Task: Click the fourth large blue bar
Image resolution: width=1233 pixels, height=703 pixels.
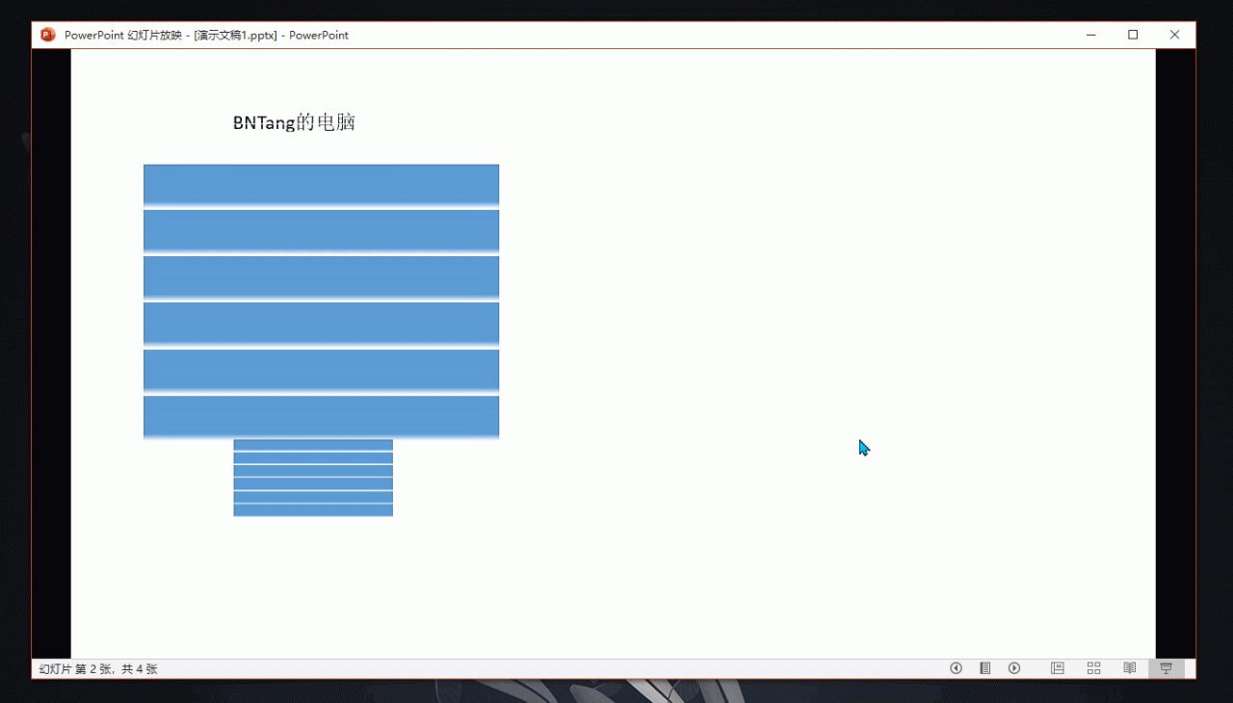Action: tap(321, 324)
